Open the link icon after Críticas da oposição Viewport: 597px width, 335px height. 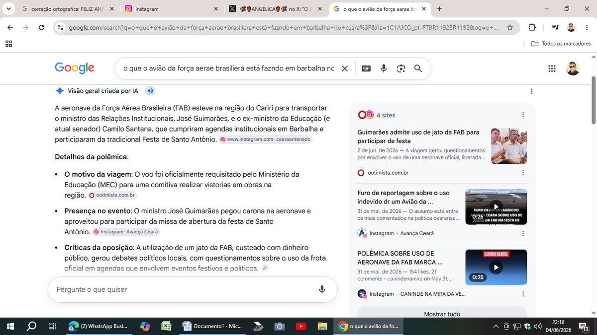pos(265,268)
